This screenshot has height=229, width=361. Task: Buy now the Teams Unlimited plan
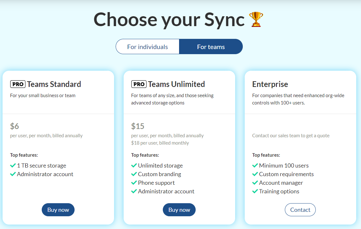pos(179,210)
